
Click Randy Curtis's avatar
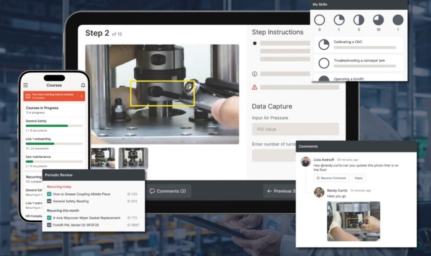point(319,192)
